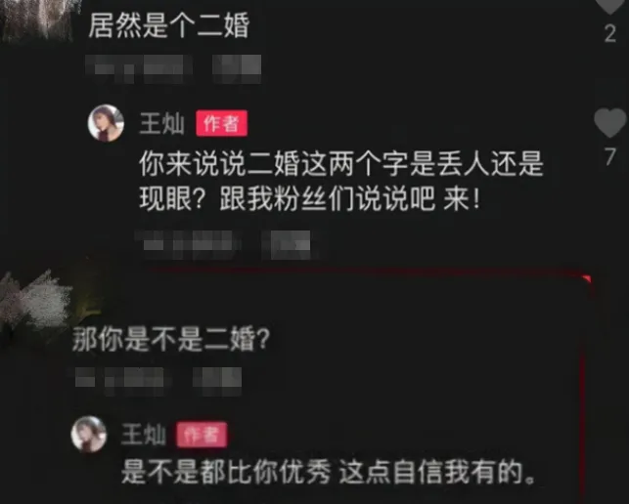
Task: Like the reply with 7 likes
Action: pos(609,123)
